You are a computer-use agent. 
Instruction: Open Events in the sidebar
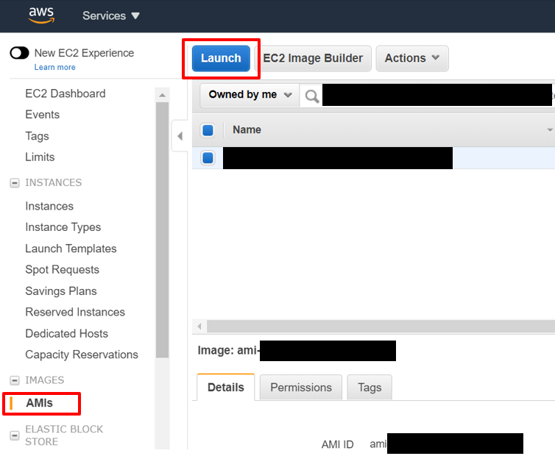coord(42,115)
